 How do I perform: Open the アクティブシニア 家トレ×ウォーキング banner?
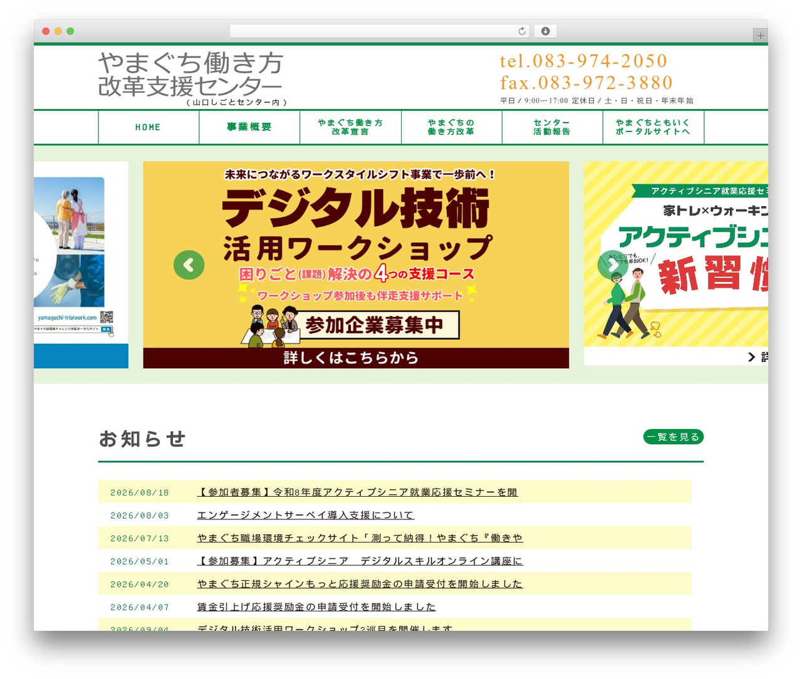coord(675,263)
